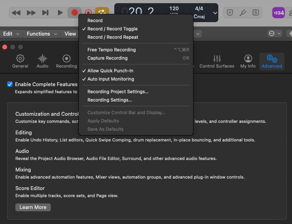The image size is (292, 224).
Task: Expand the Functions dropdown menu
Action: 41,34
